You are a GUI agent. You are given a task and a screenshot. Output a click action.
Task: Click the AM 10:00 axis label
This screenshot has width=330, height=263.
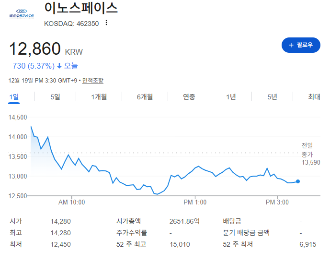point(71,202)
